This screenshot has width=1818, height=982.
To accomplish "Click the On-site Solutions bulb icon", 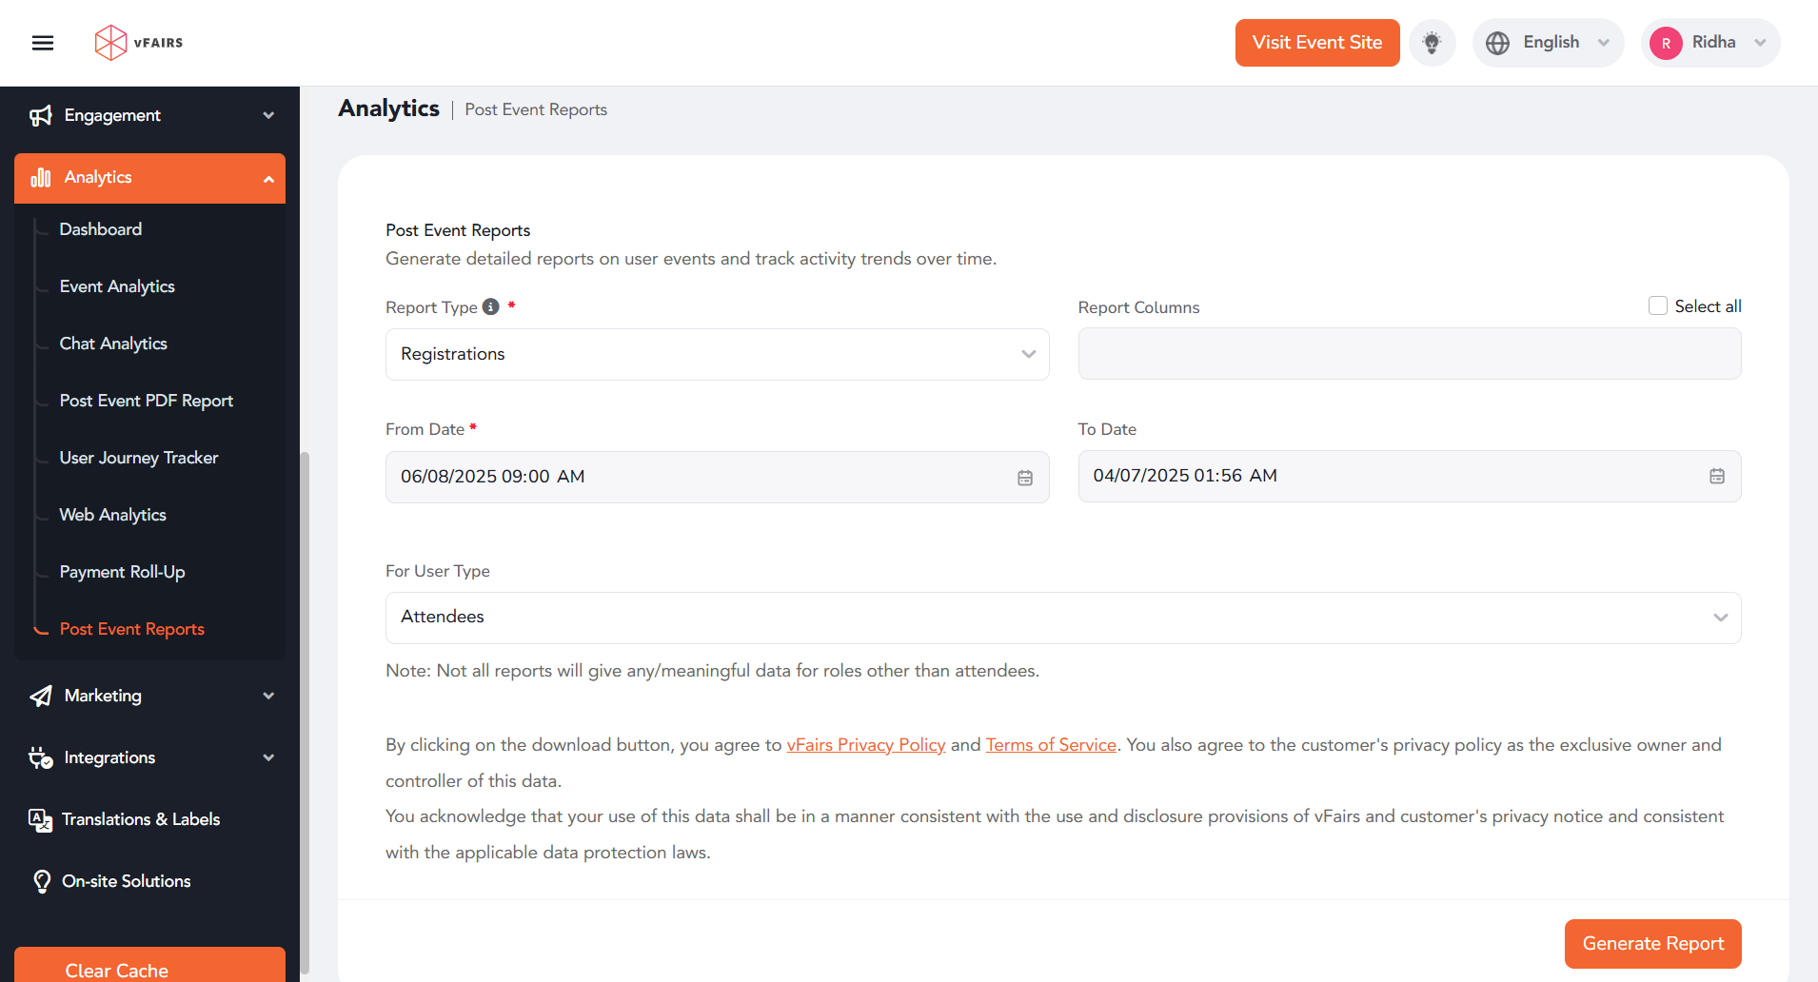I will (x=42, y=881).
